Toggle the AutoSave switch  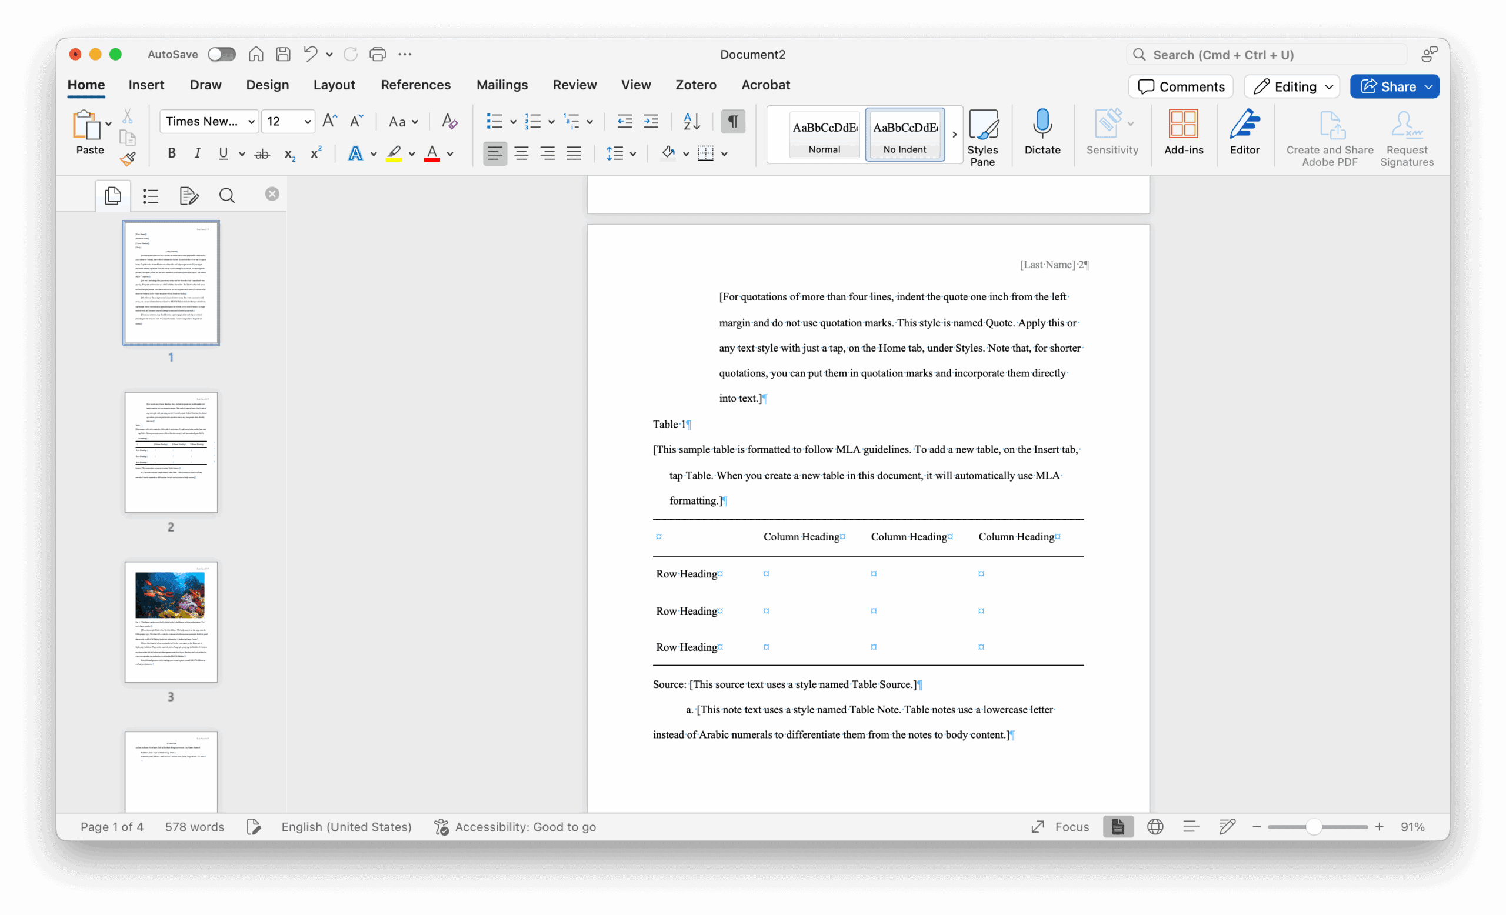tap(221, 54)
